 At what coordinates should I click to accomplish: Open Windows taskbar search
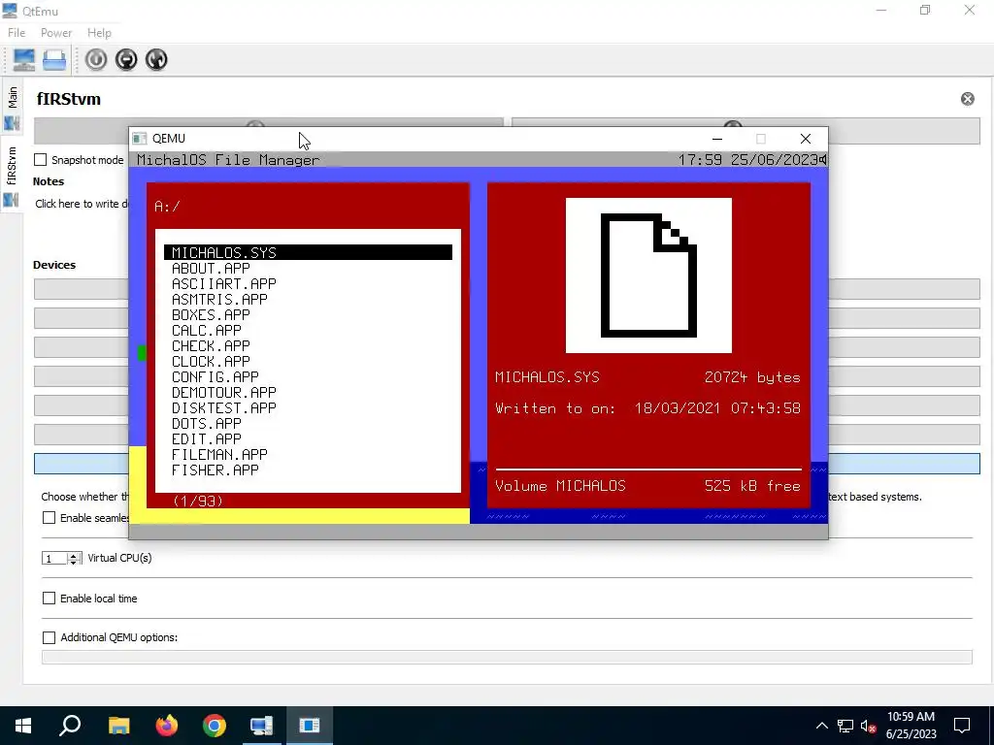(x=70, y=726)
